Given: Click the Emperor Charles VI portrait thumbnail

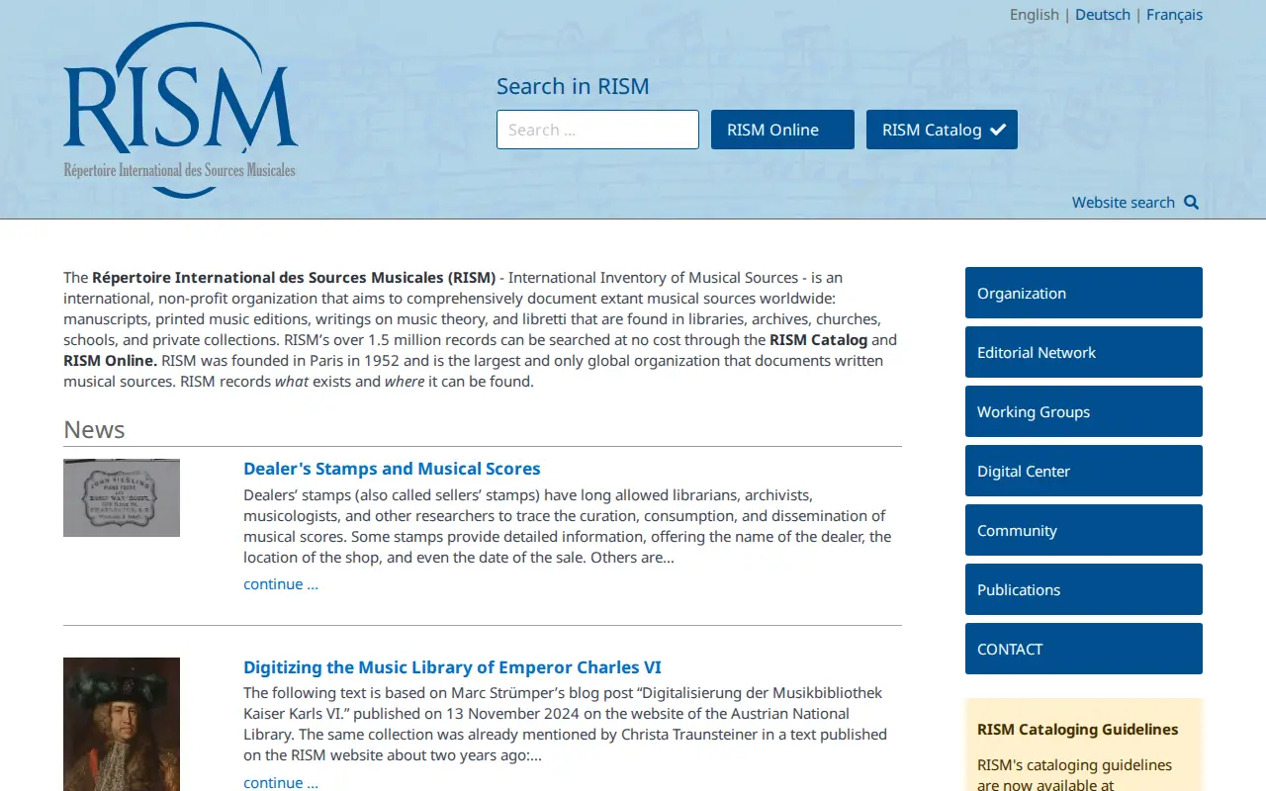Looking at the screenshot, I should pyautogui.click(x=122, y=724).
